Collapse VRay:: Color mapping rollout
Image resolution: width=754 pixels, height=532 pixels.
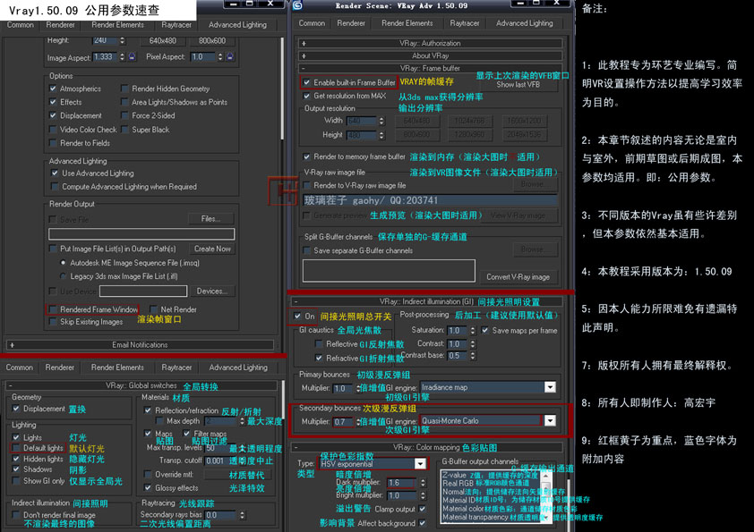(x=426, y=447)
